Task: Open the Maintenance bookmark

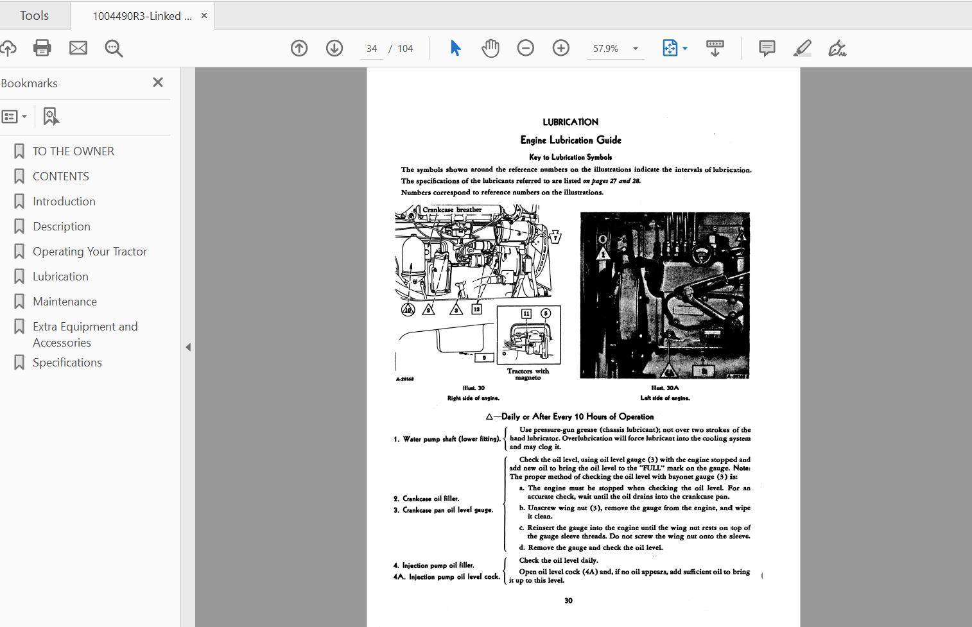Action: 65,302
